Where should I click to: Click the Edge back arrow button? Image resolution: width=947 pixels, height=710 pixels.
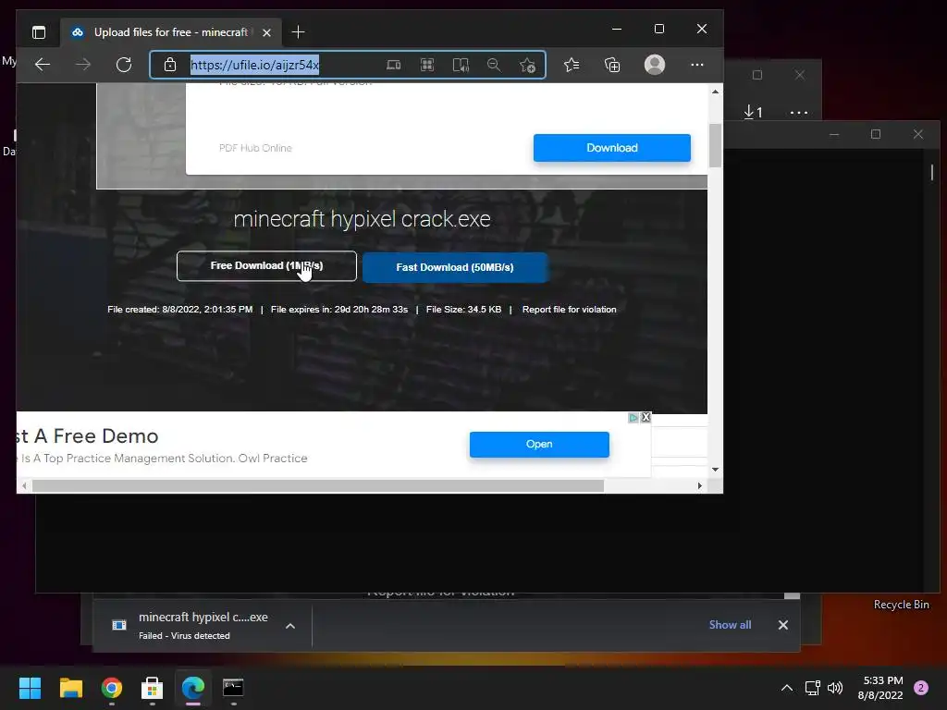[x=43, y=65]
